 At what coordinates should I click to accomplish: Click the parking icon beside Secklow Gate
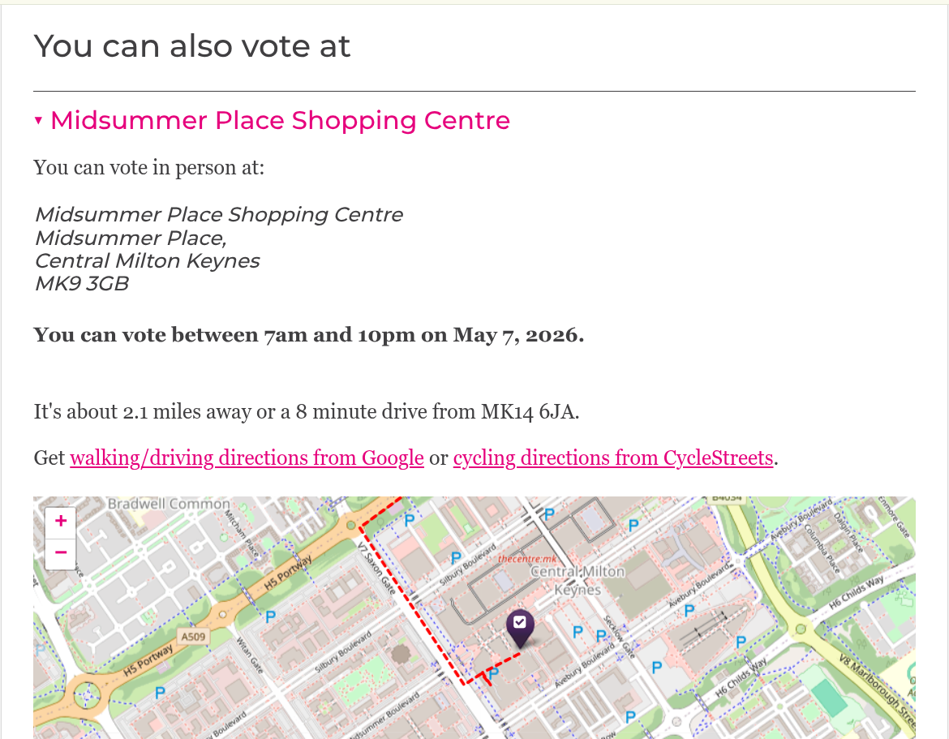(602, 636)
